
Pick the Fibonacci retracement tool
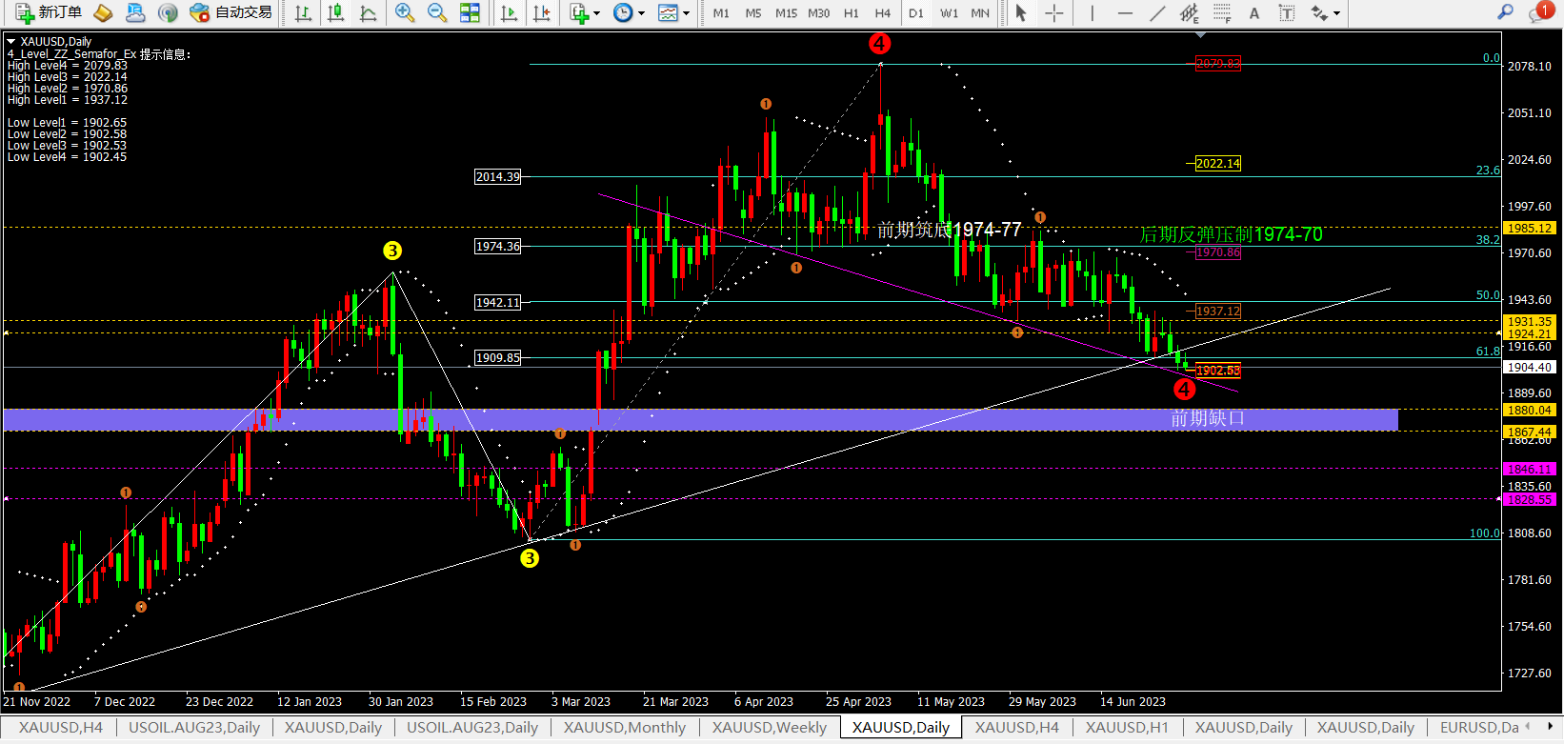click(x=1221, y=12)
